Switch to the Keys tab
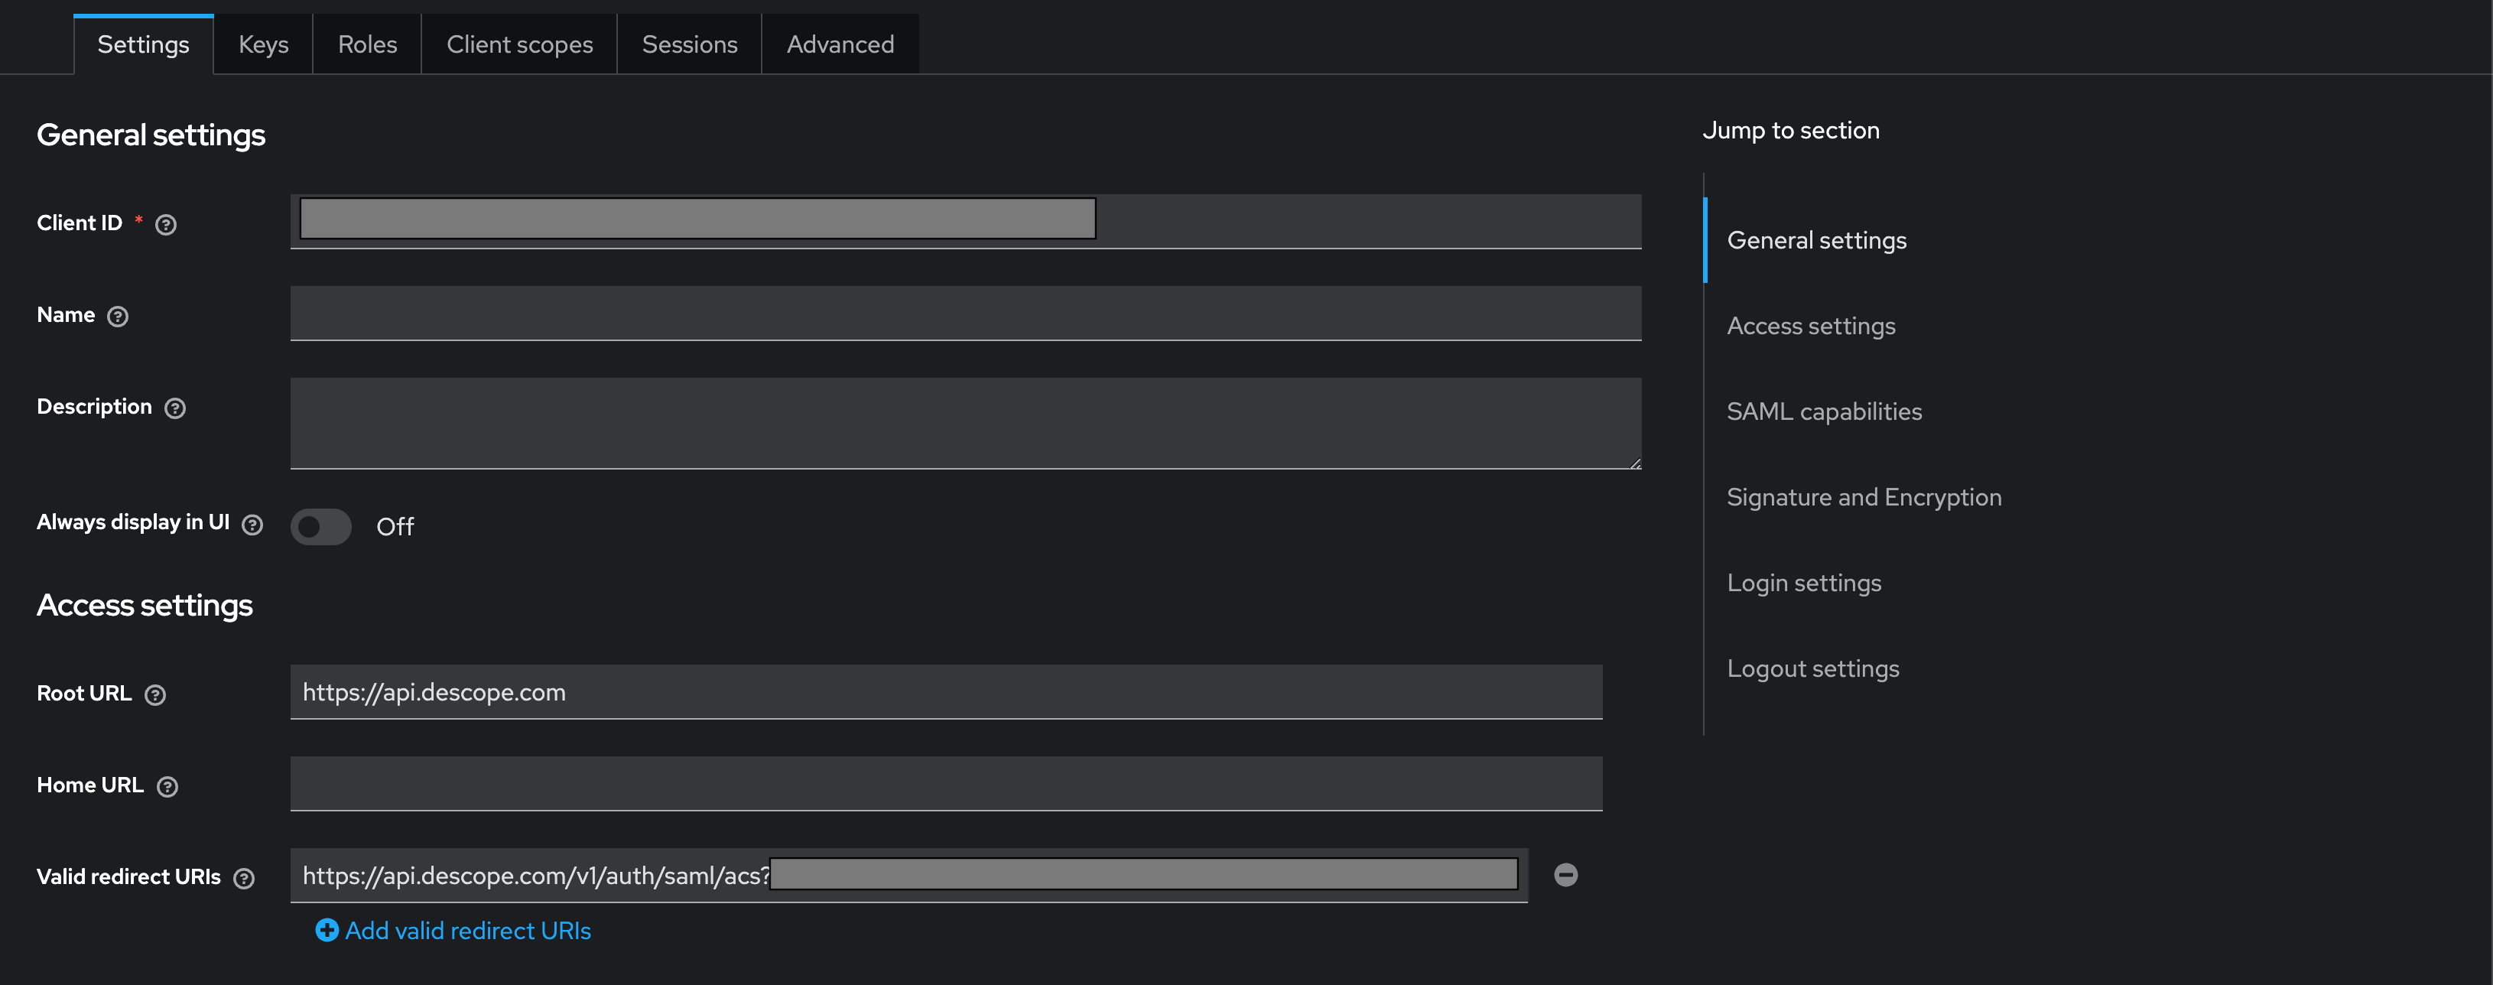Viewport: 2493px width, 985px height. pyautogui.click(x=262, y=43)
